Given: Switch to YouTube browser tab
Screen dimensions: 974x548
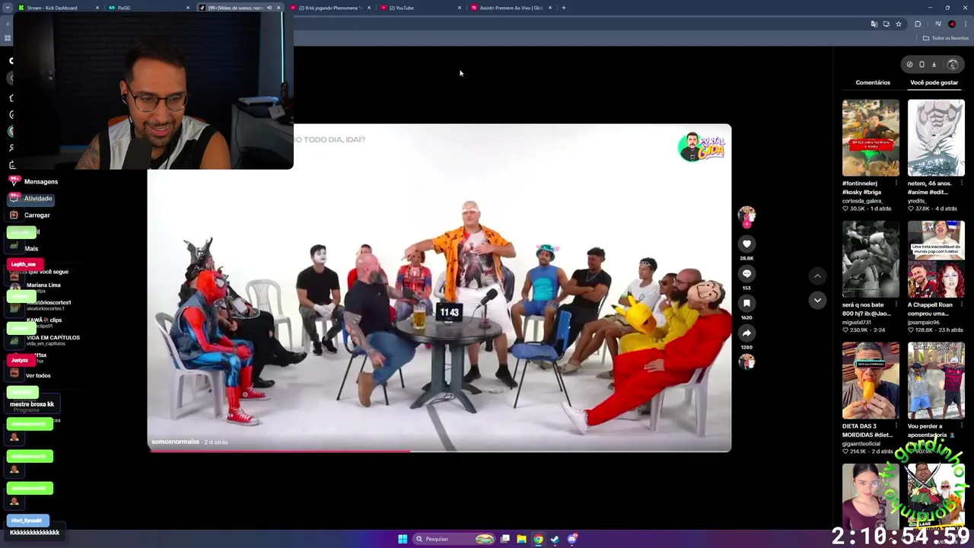Looking at the screenshot, I should point(420,8).
